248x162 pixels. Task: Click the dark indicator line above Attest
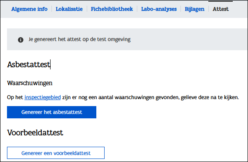click(221, 1)
